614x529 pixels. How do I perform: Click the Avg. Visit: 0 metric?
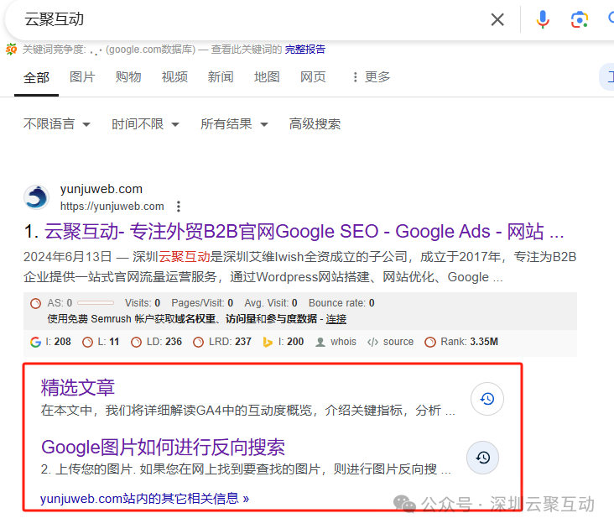click(x=271, y=303)
